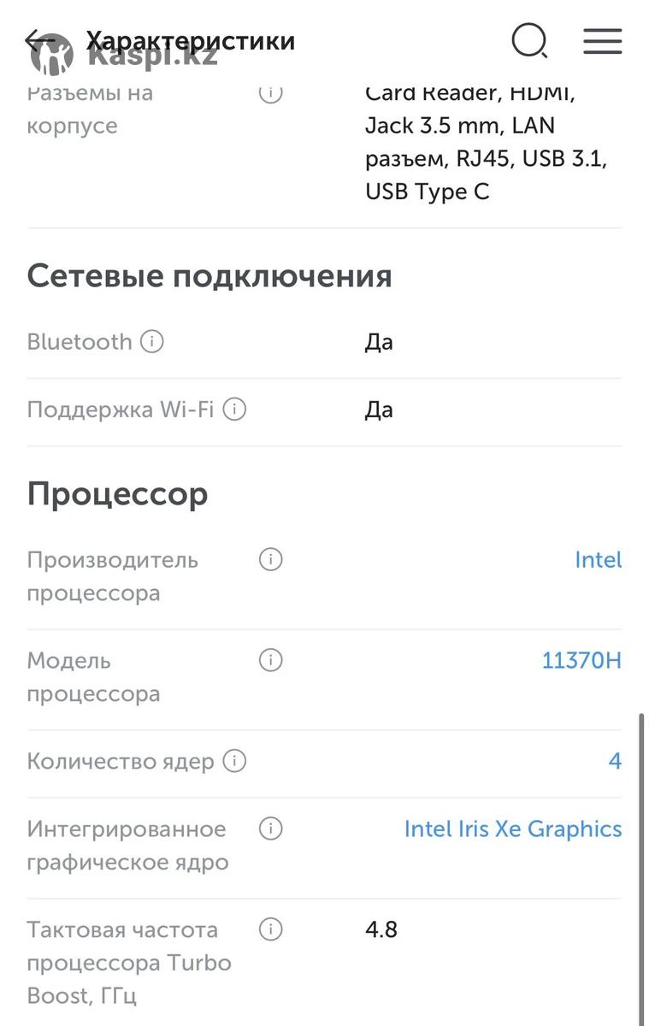Show info for Производитель процессора
Image resolution: width=649 pixels, height=1026 pixels.
270,560
